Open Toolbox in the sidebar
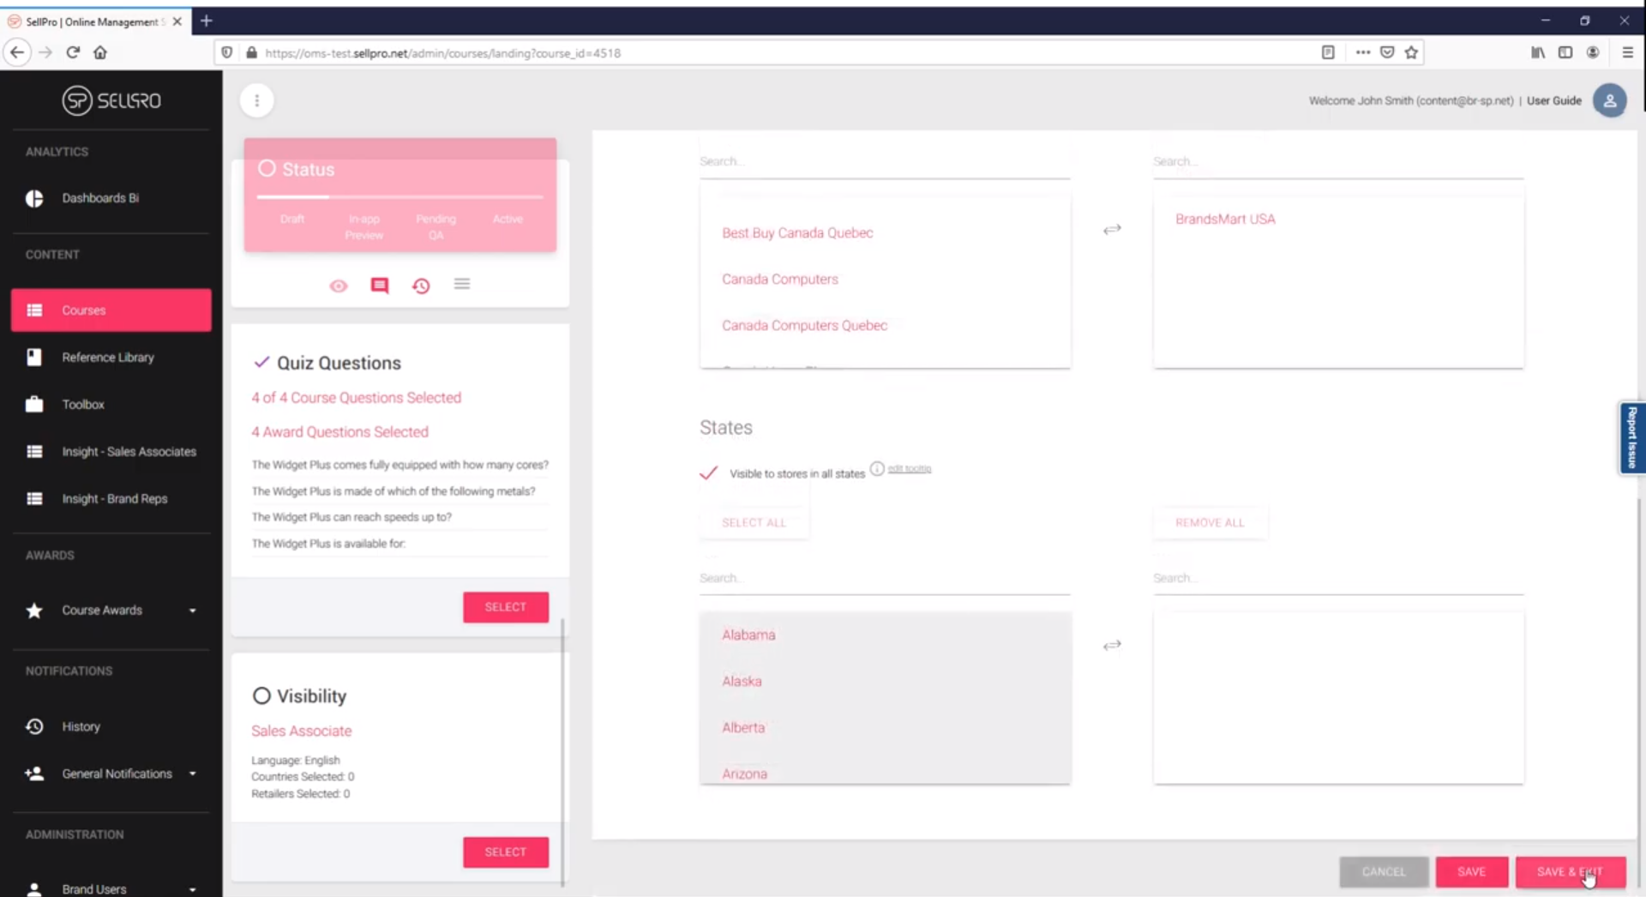The image size is (1646, 897). click(111, 405)
